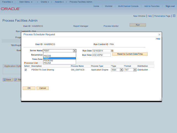Image resolution: width=177 pixels, height=133 pixels.
Task: Click the PS/GM FA Cost Sharing description
Action: (43, 70)
